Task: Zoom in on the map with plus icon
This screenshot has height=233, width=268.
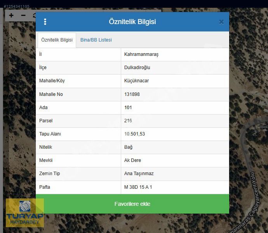Action: (11, 16)
